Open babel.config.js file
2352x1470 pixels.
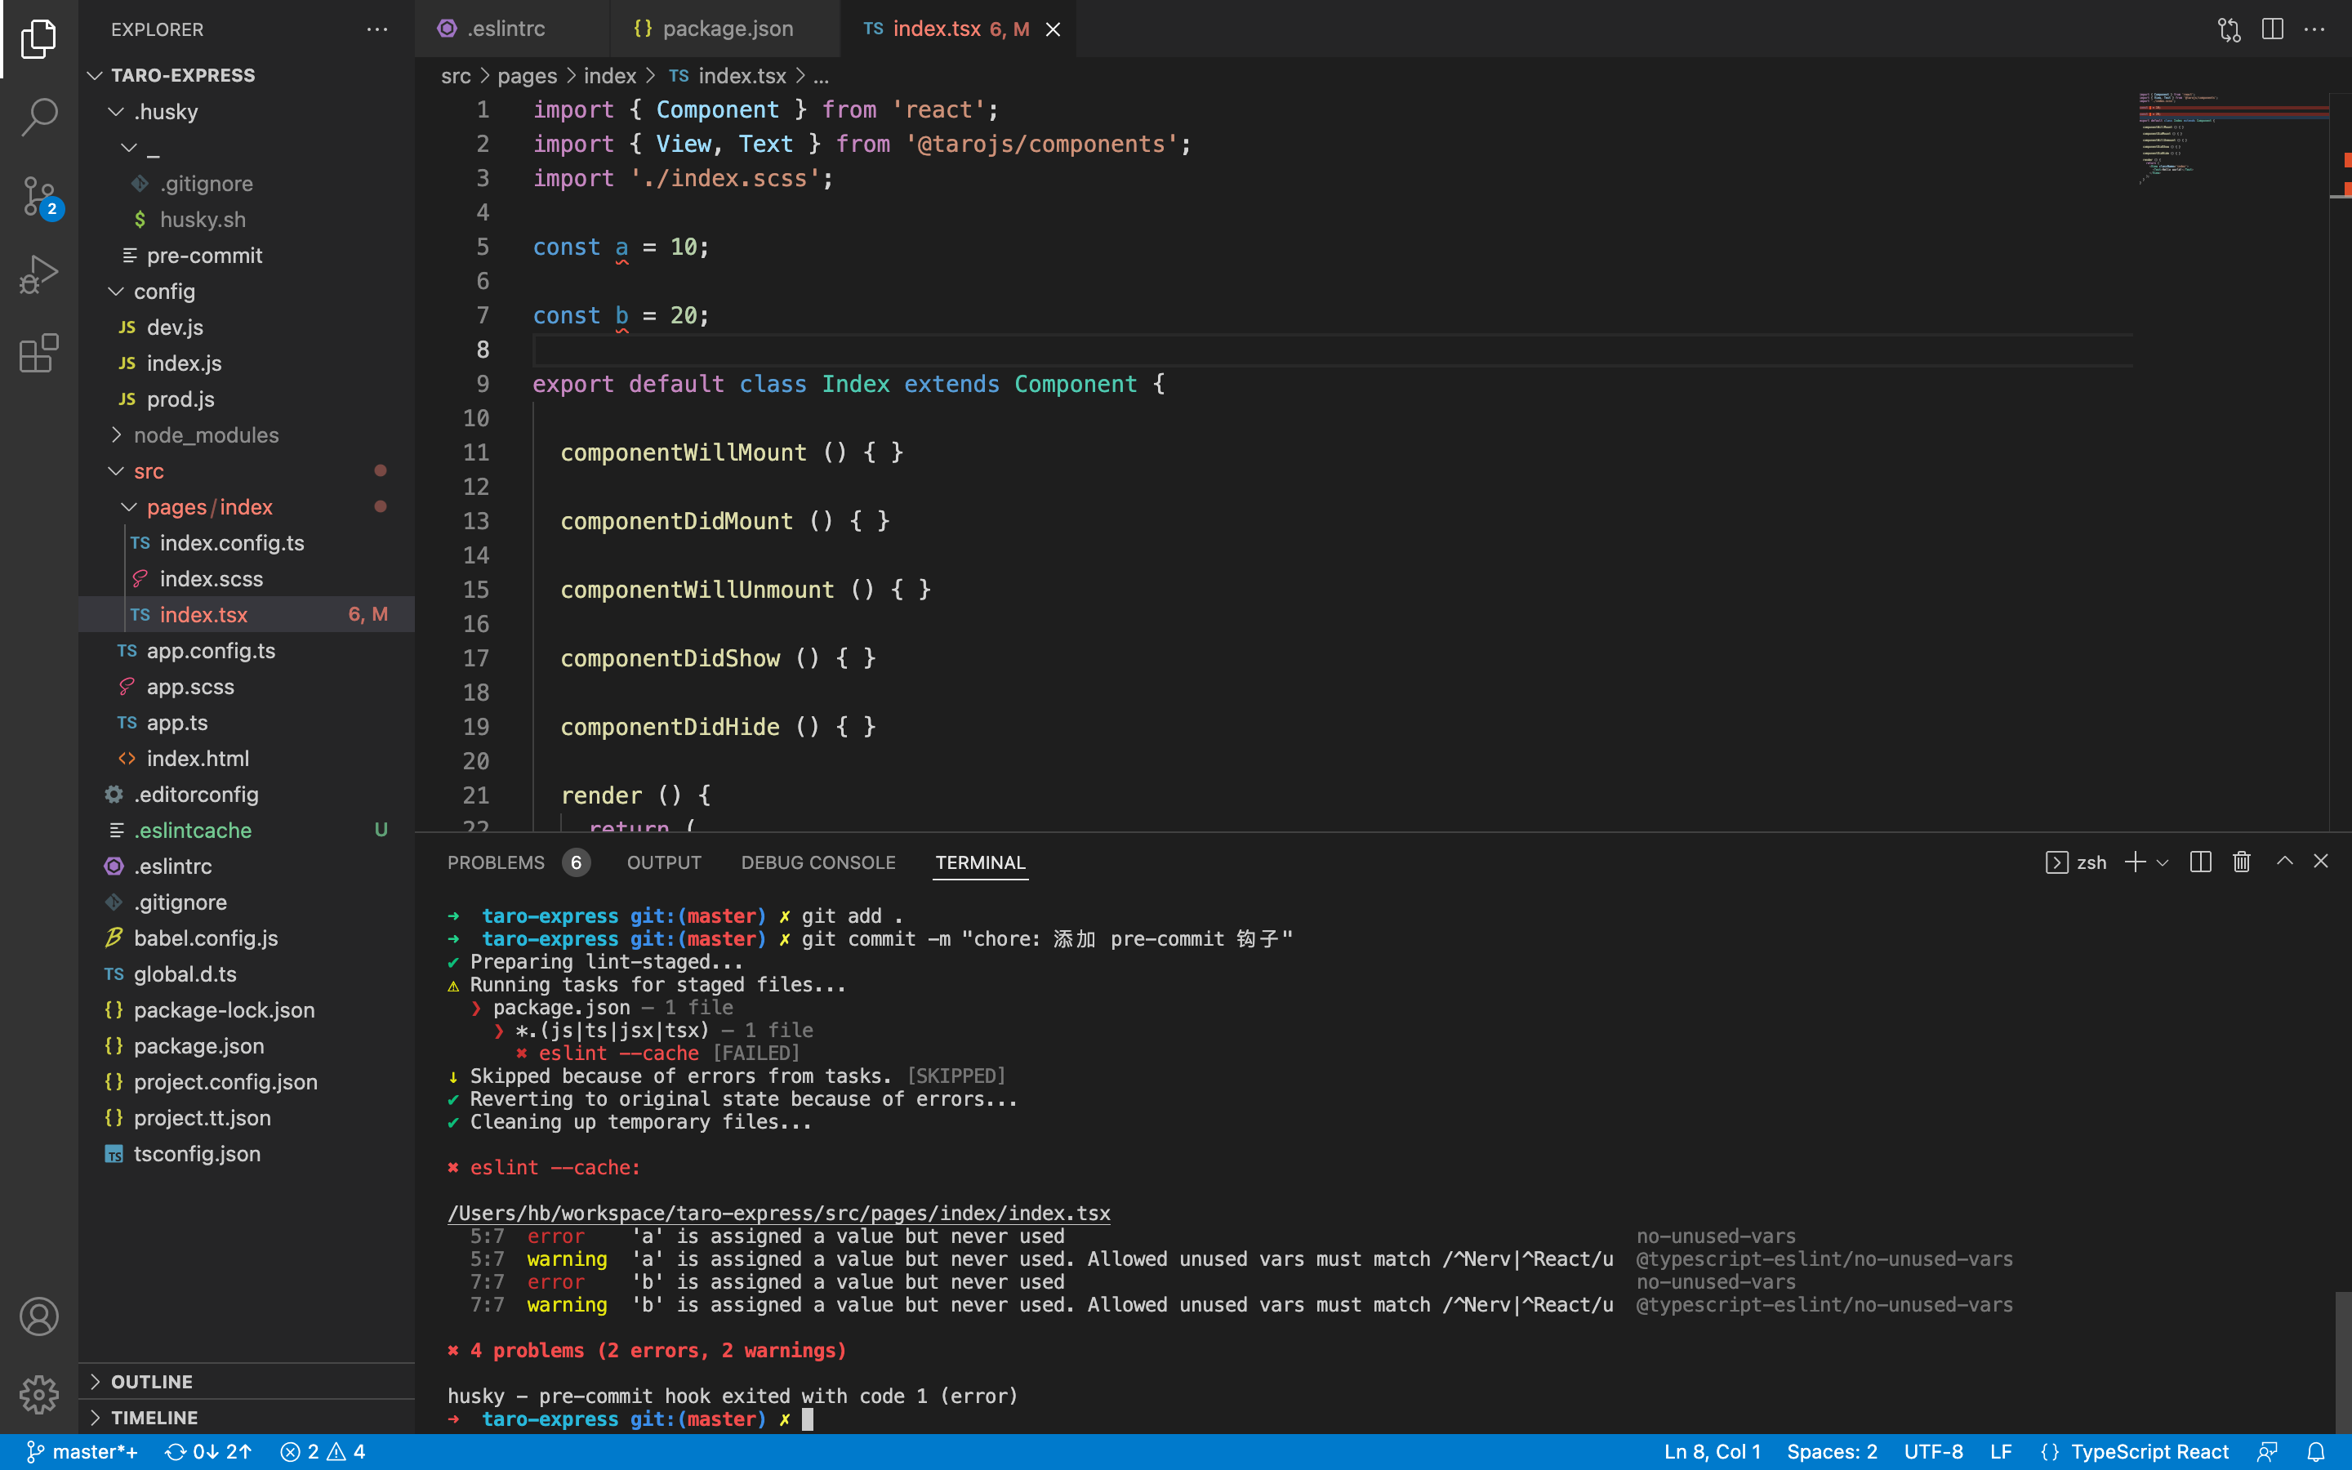[247, 938]
